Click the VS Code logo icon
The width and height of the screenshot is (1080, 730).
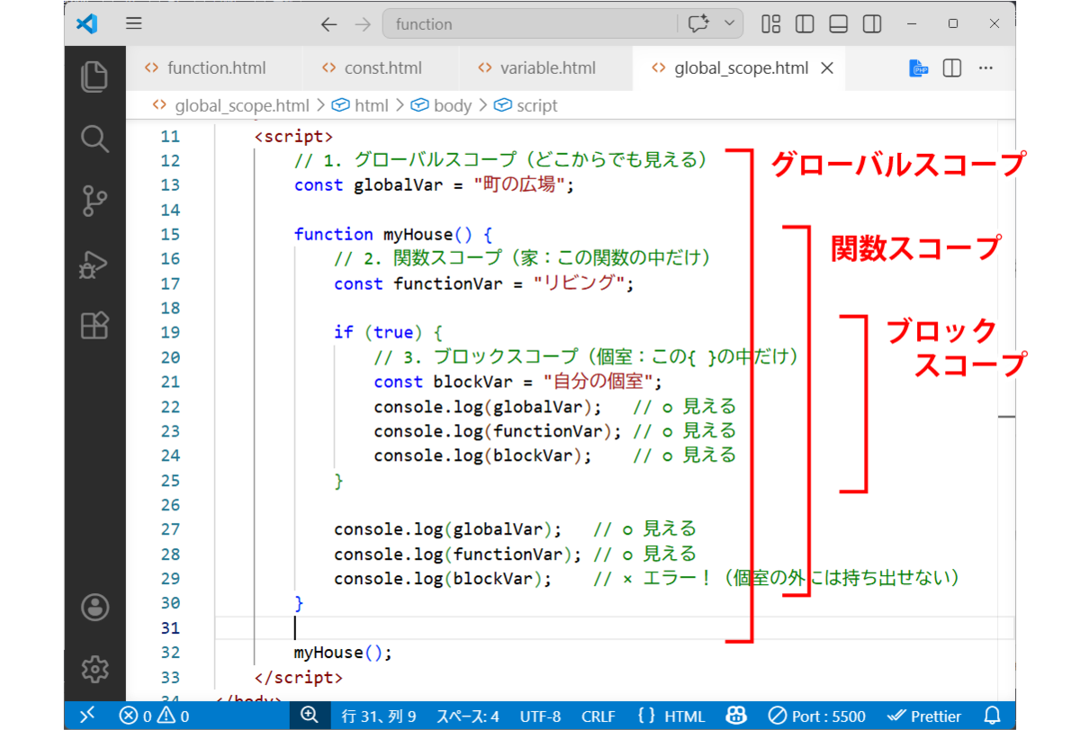tap(87, 24)
